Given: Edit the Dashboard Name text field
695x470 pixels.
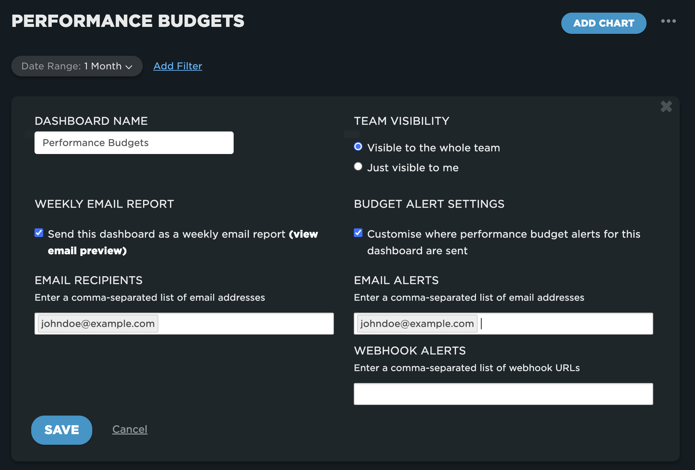Looking at the screenshot, I should click(134, 143).
